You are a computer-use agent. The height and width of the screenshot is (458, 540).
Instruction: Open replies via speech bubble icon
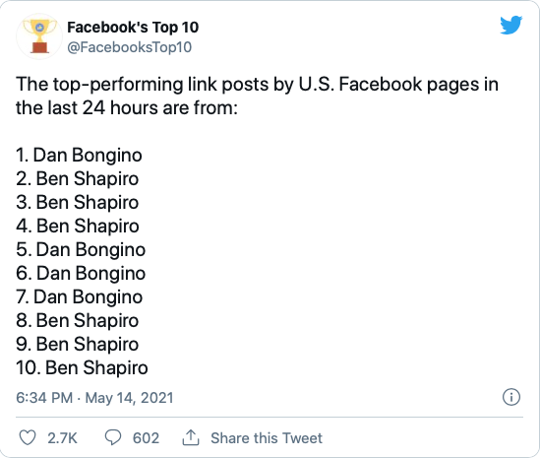click(112, 437)
